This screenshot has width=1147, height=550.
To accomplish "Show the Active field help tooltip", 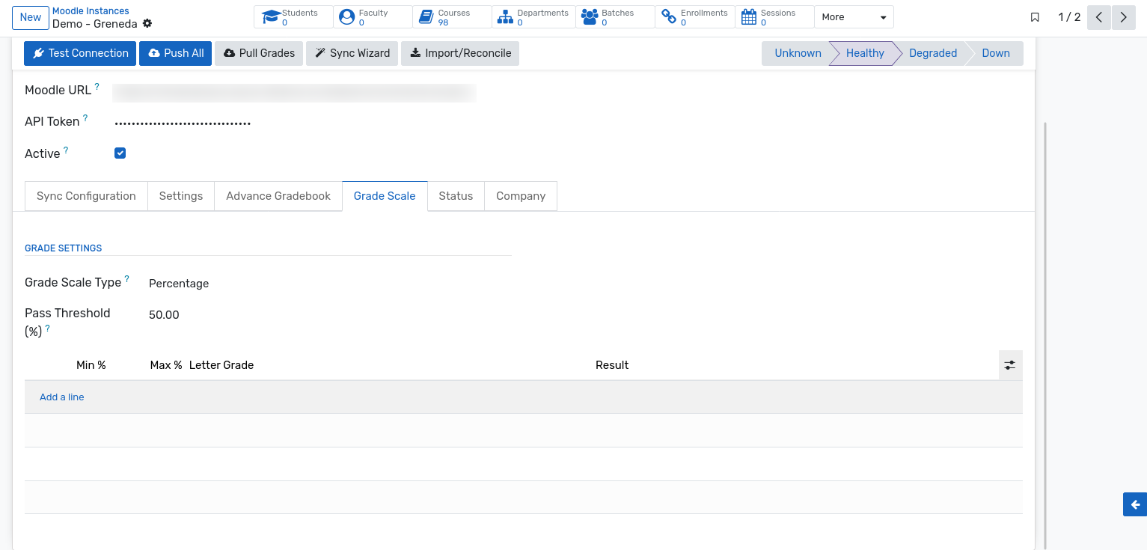I will click(x=66, y=150).
